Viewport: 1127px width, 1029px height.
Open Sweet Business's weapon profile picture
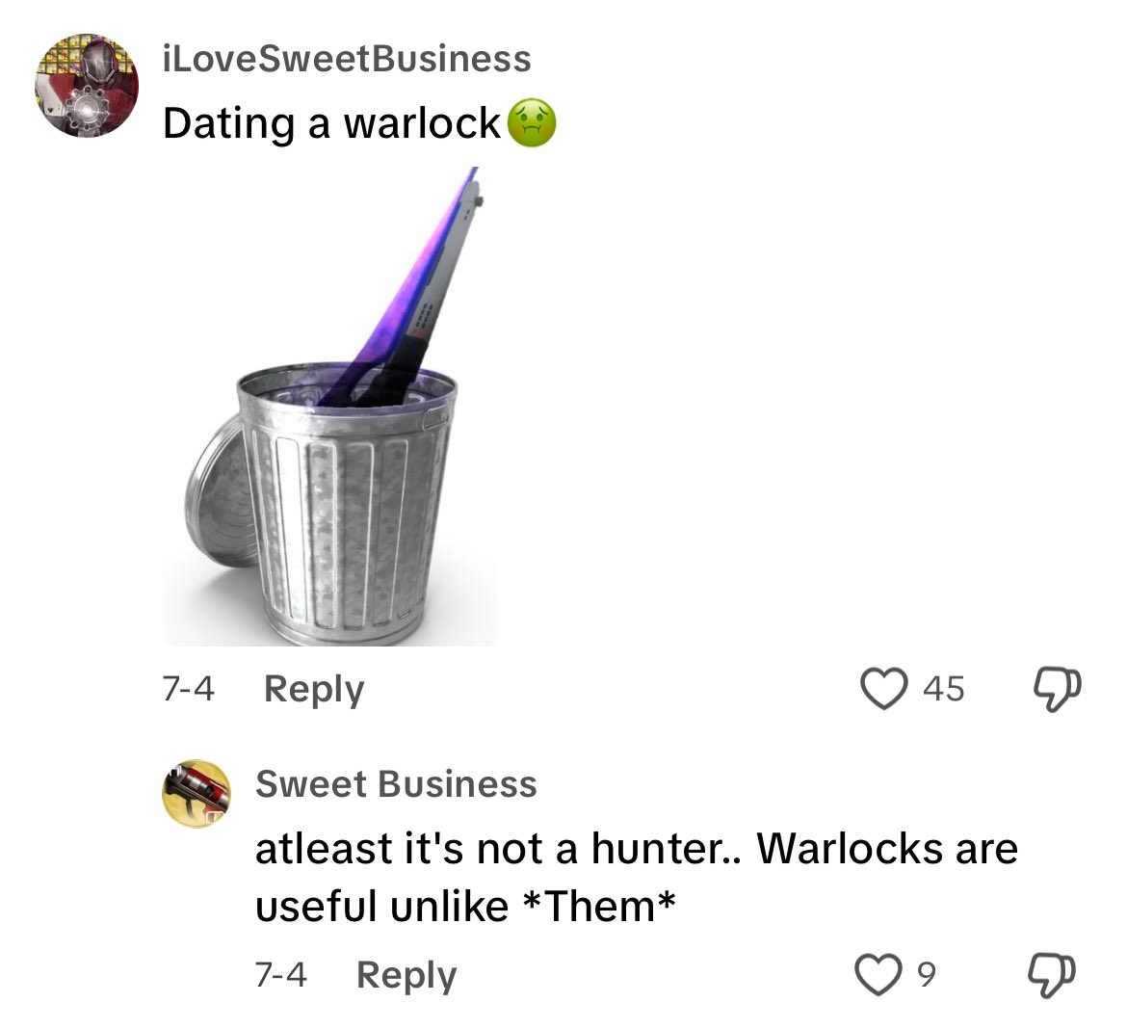[197, 794]
